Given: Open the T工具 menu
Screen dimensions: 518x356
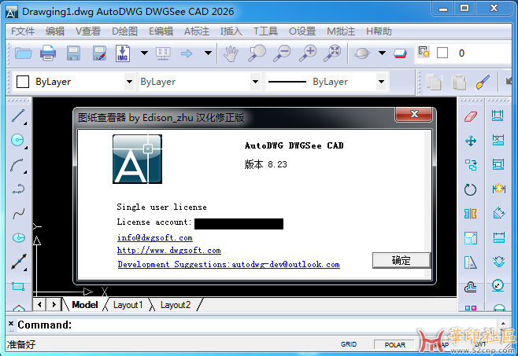Looking at the screenshot, I should coord(265,31).
